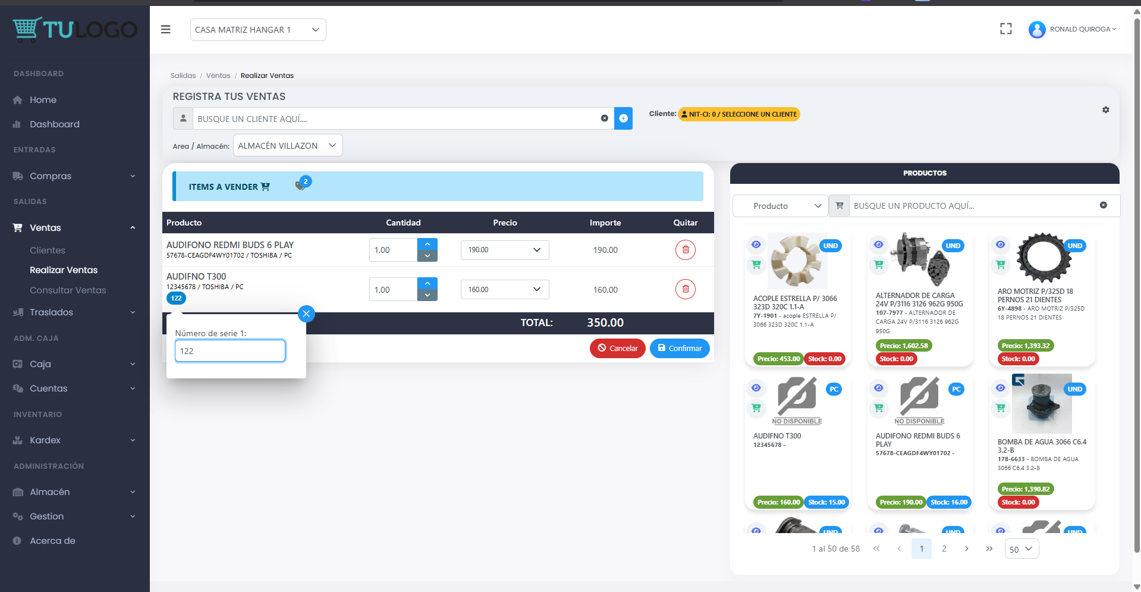Open the ALMACÉN VILLAZON warehouse dropdown
The width and height of the screenshot is (1141, 592).
tap(287, 146)
